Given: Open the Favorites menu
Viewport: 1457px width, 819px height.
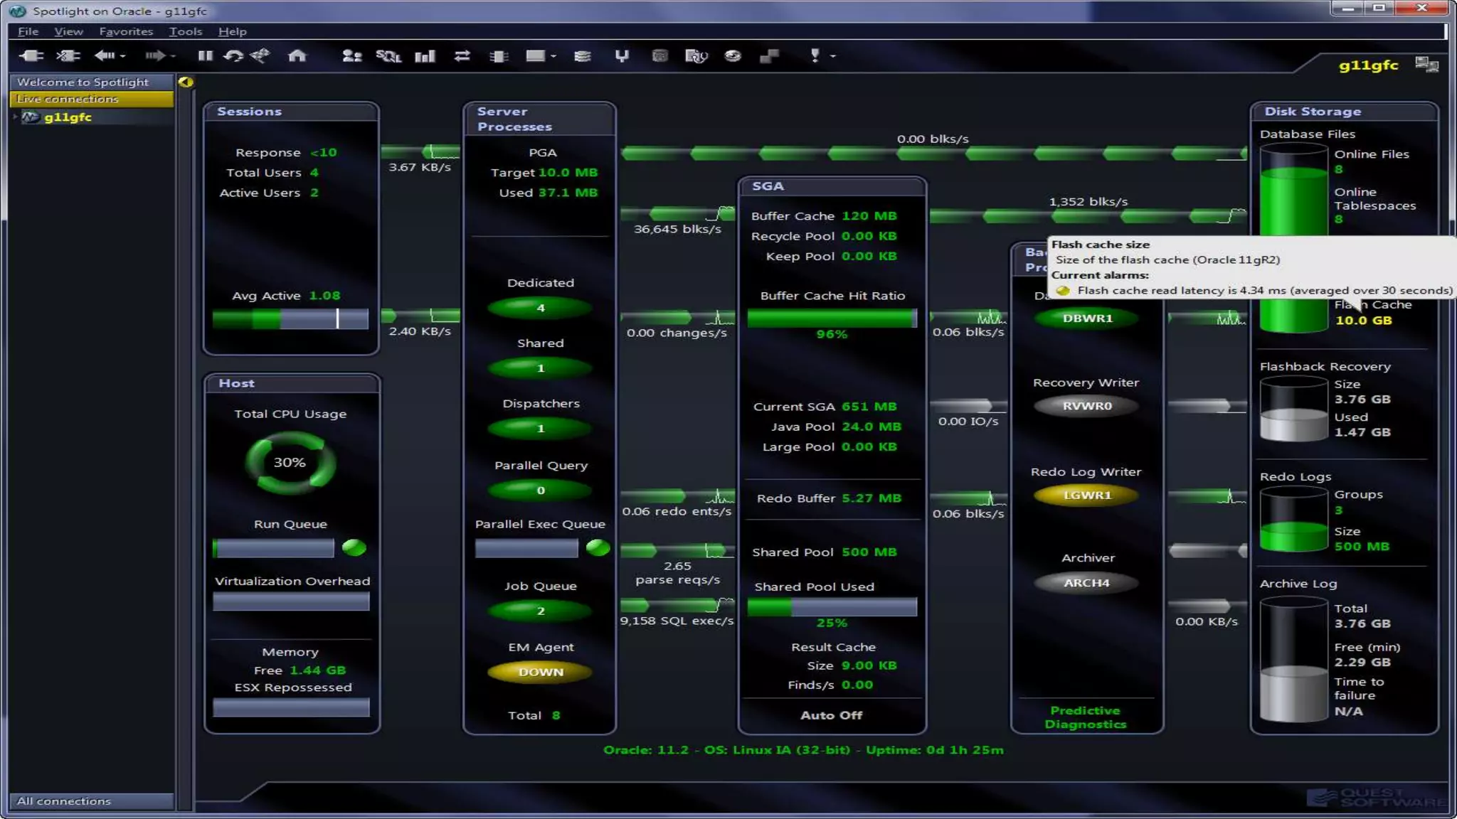Looking at the screenshot, I should 126,31.
